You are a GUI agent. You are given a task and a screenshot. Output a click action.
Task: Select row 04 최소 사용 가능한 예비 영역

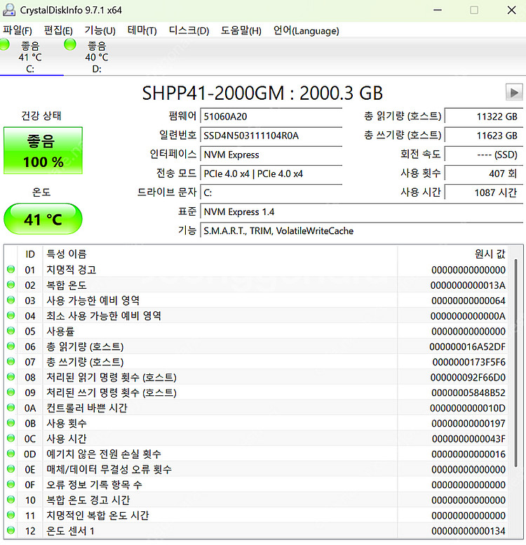[256, 315]
